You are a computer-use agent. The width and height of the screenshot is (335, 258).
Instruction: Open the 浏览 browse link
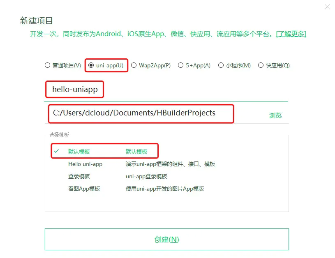[275, 115]
